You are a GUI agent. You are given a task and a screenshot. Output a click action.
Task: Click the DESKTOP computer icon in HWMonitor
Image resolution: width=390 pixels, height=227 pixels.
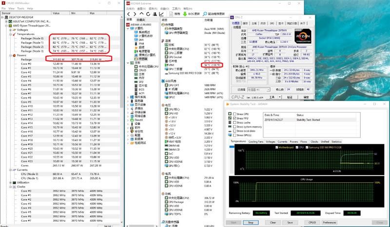coord(6,17)
